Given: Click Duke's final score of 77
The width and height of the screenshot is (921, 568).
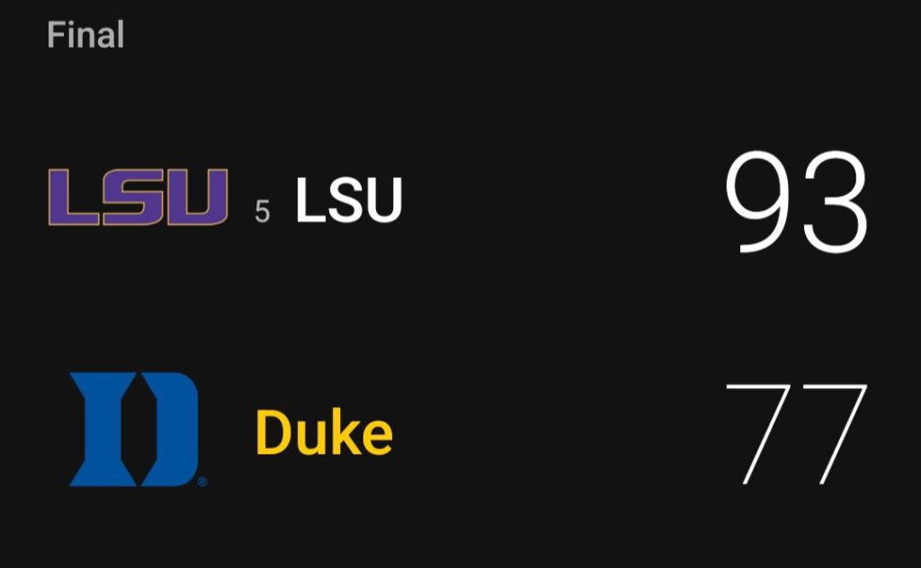Looking at the screenshot, I should coord(796,434).
